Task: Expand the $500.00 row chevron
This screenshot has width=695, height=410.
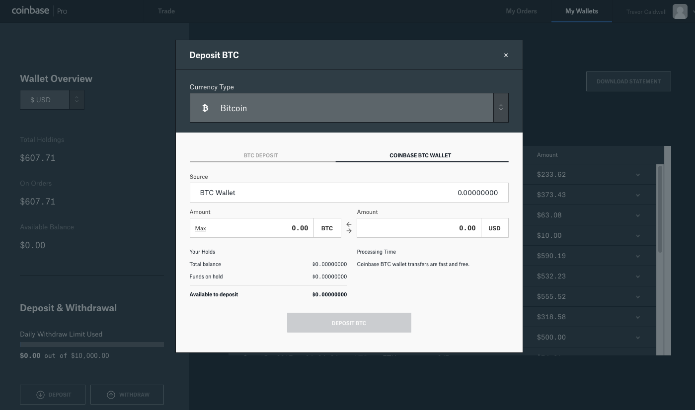Action: click(x=638, y=338)
